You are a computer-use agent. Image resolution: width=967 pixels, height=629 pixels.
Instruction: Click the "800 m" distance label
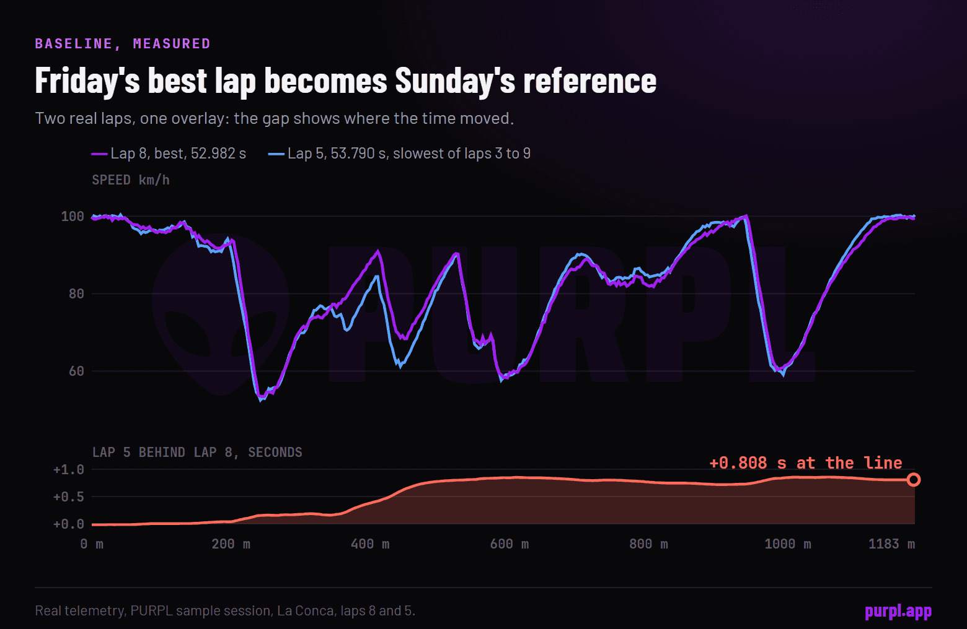(x=648, y=544)
